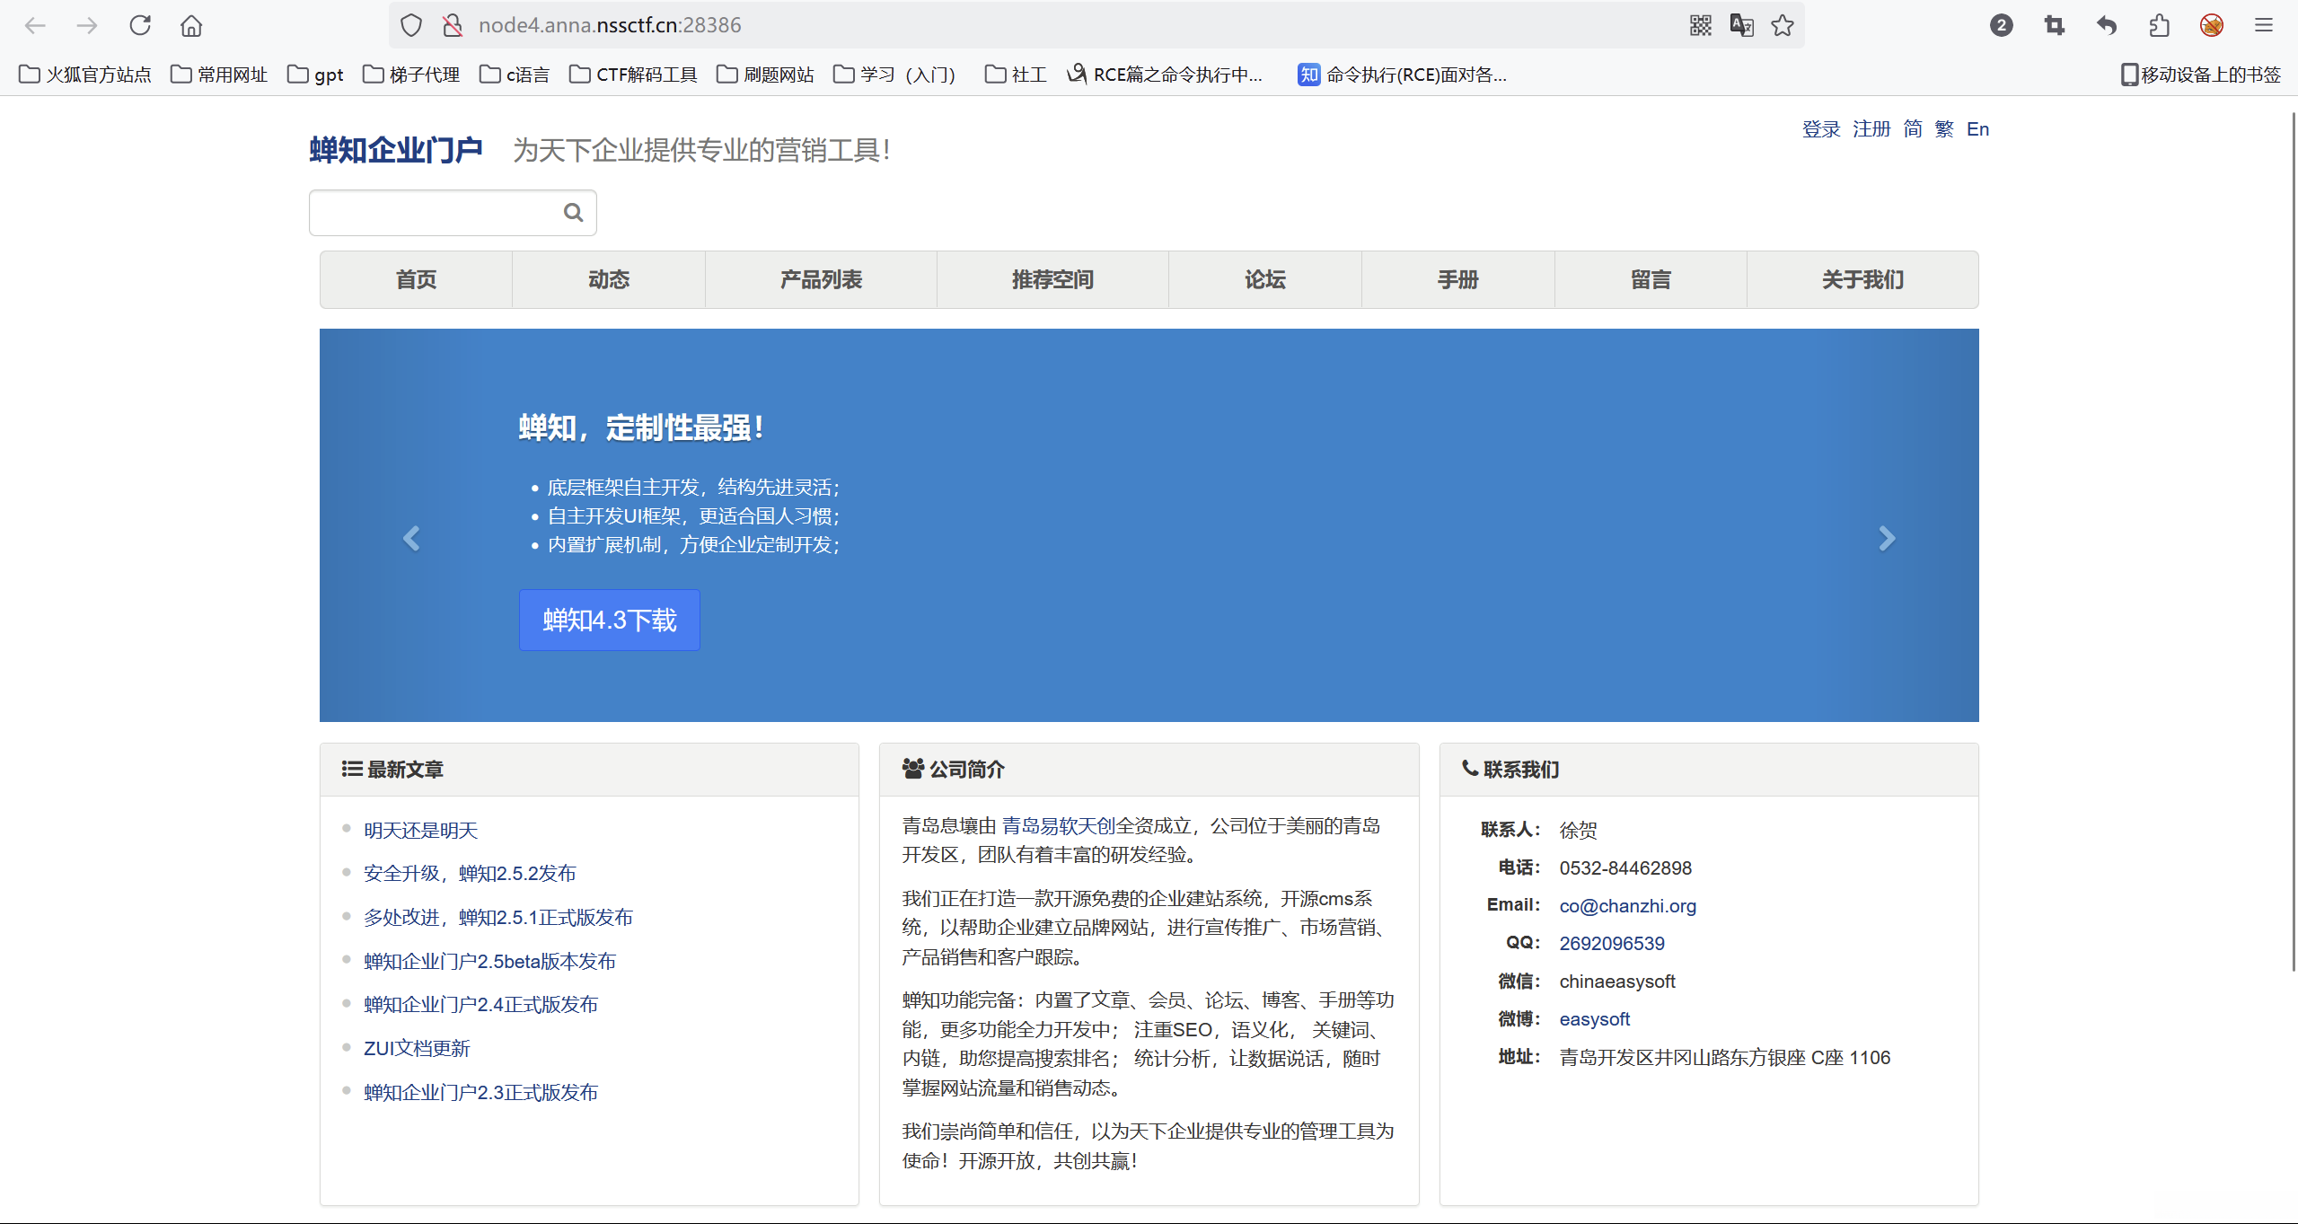Open the 产品列表 navigation tab
2298x1224 pixels.
[821, 280]
